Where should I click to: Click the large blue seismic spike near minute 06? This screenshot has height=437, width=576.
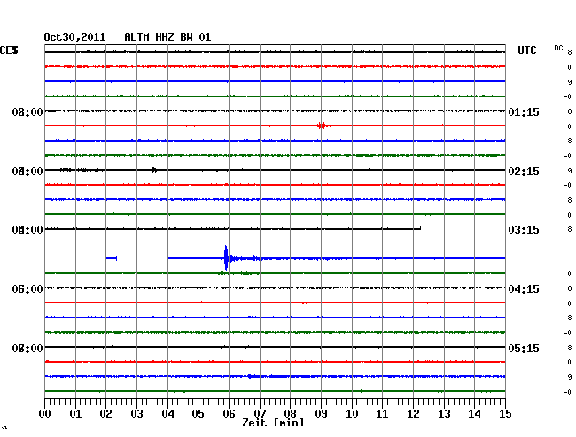pyautogui.click(x=226, y=258)
